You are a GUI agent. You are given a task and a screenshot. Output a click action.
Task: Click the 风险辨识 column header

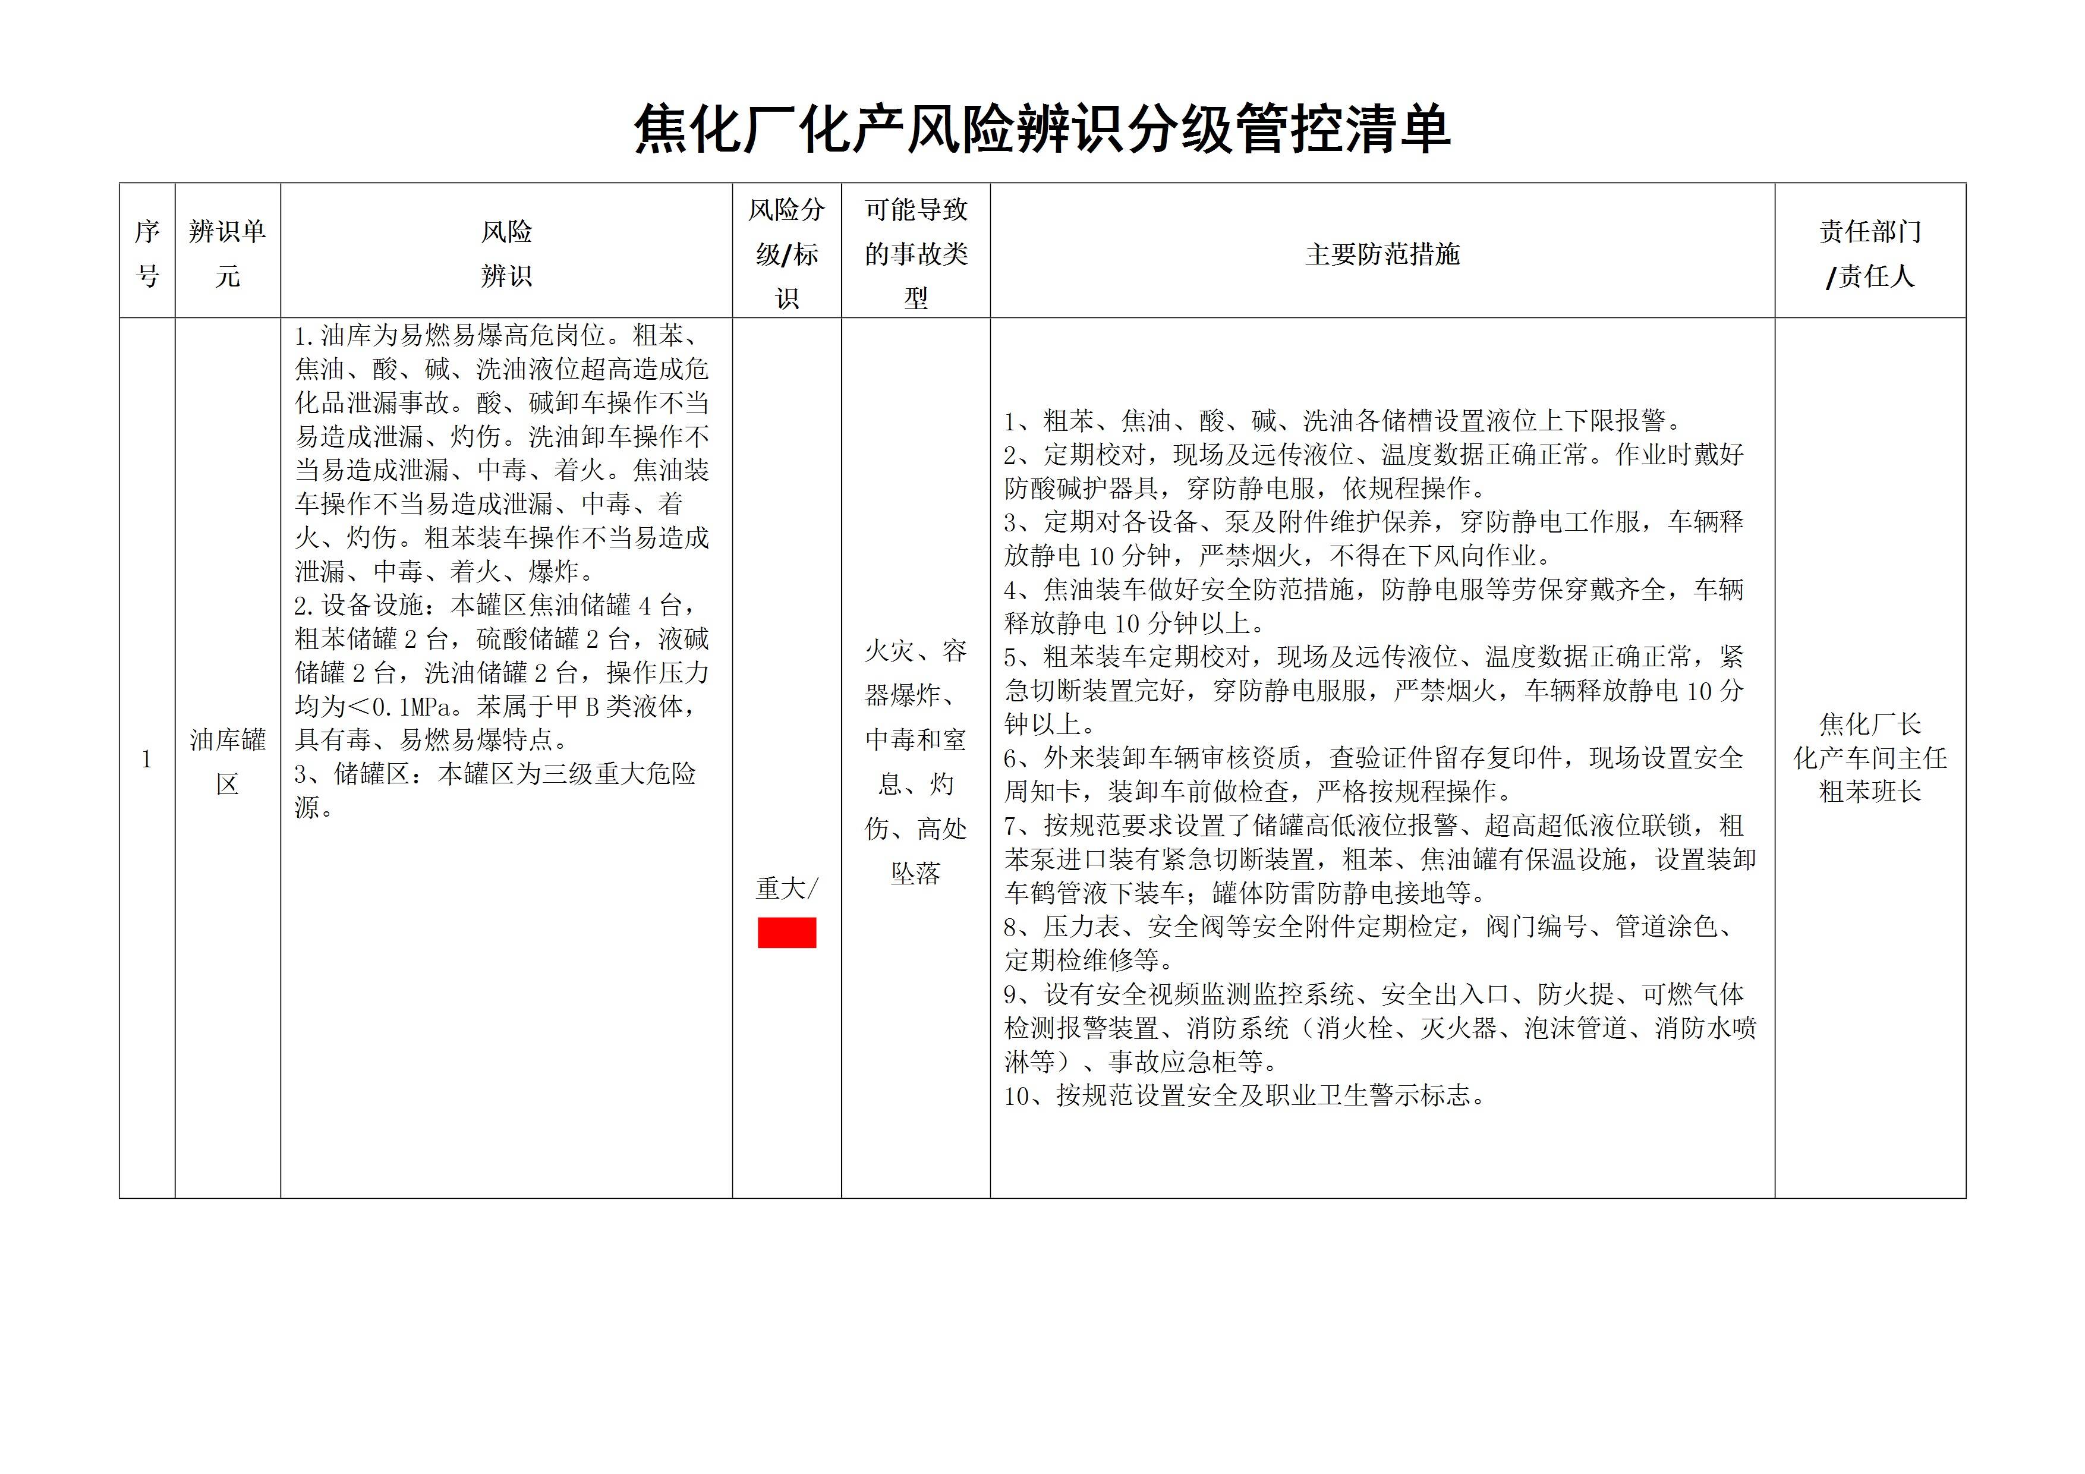tap(506, 253)
